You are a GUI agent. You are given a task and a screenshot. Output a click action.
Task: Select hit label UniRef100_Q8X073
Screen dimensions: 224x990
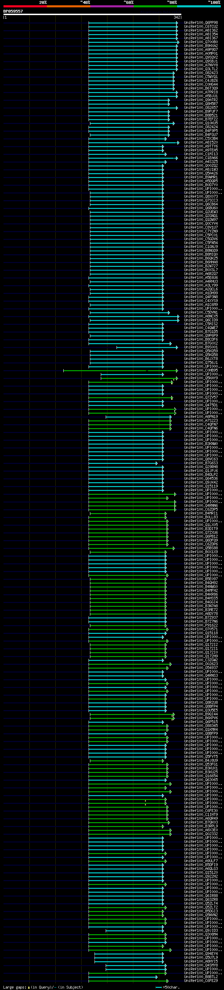pyautogui.click(x=201, y=196)
